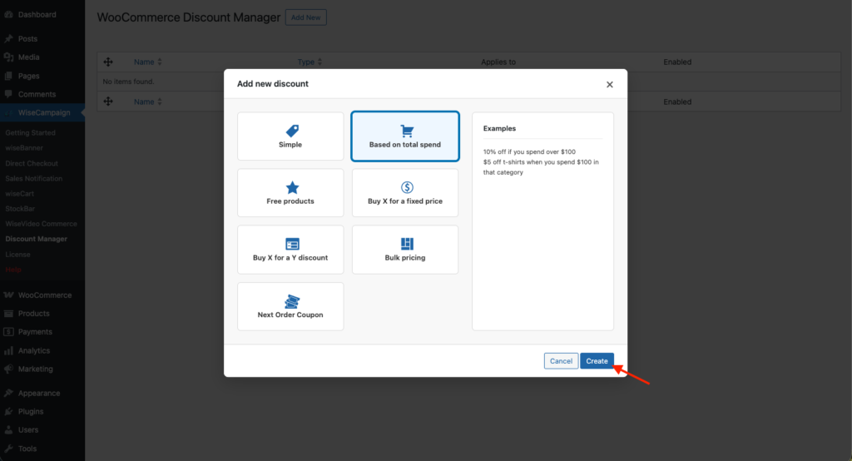Click the Analytics bar chart icon
This screenshot has width=852, height=461.
[8, 350]
